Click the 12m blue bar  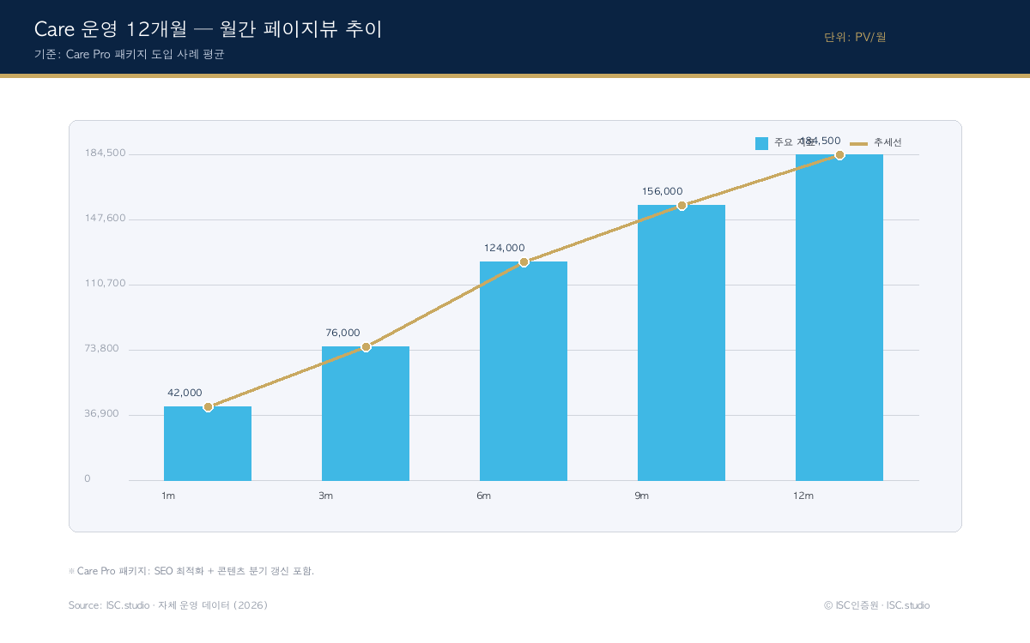(x=839, y=317)
